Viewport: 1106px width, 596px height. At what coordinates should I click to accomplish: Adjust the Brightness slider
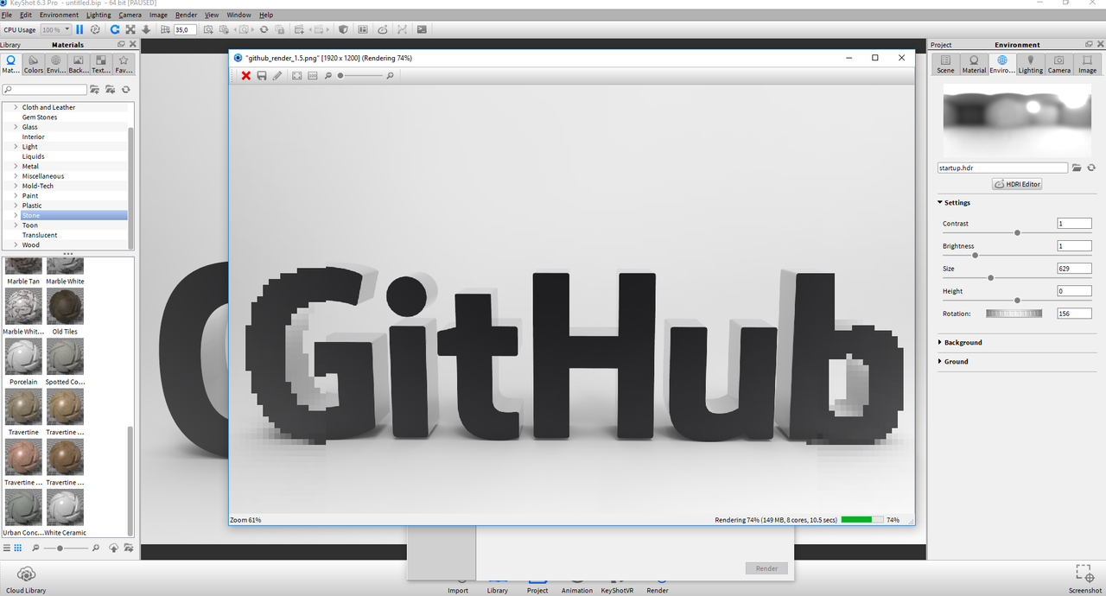tap(975, 255)
